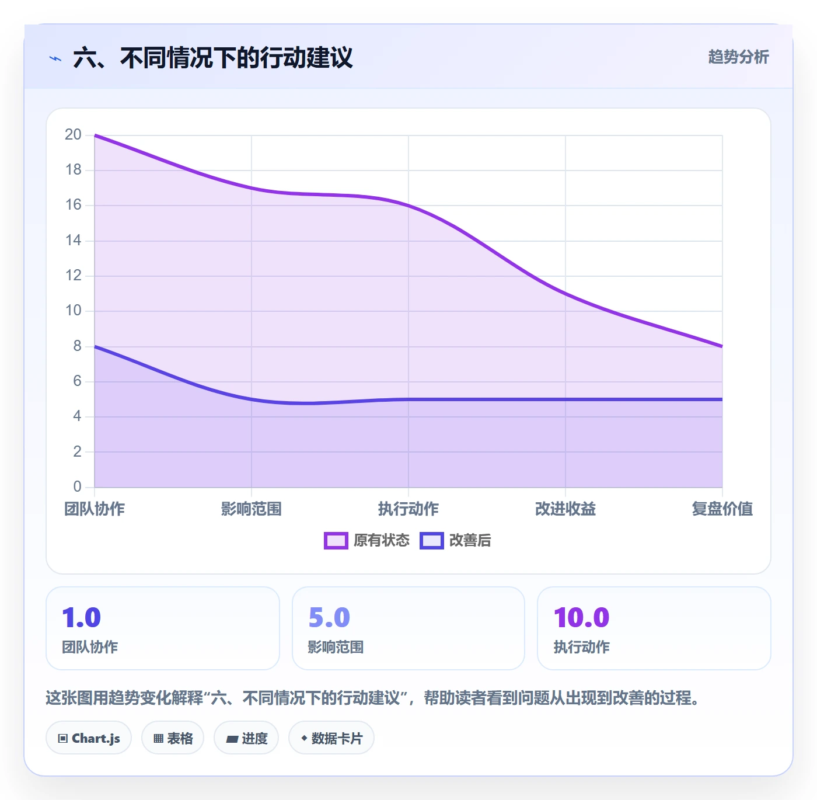Select the 表格 tag

pos(173,738)
